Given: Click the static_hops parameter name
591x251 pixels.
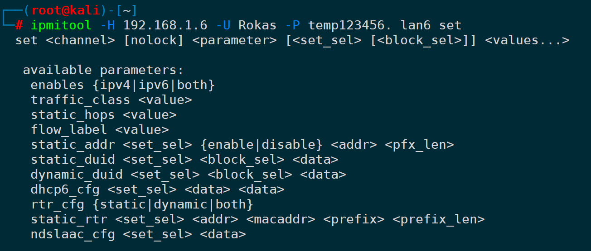Looking at the screenshot, I should tap(73, 115).
